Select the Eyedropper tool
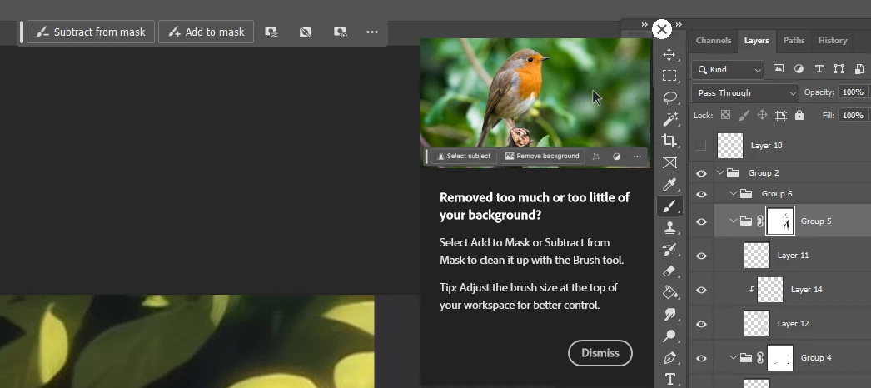The image size is (871, 388). [670, 184]
